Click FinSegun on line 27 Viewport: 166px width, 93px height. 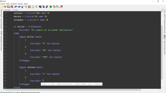[x=24, y=84]
